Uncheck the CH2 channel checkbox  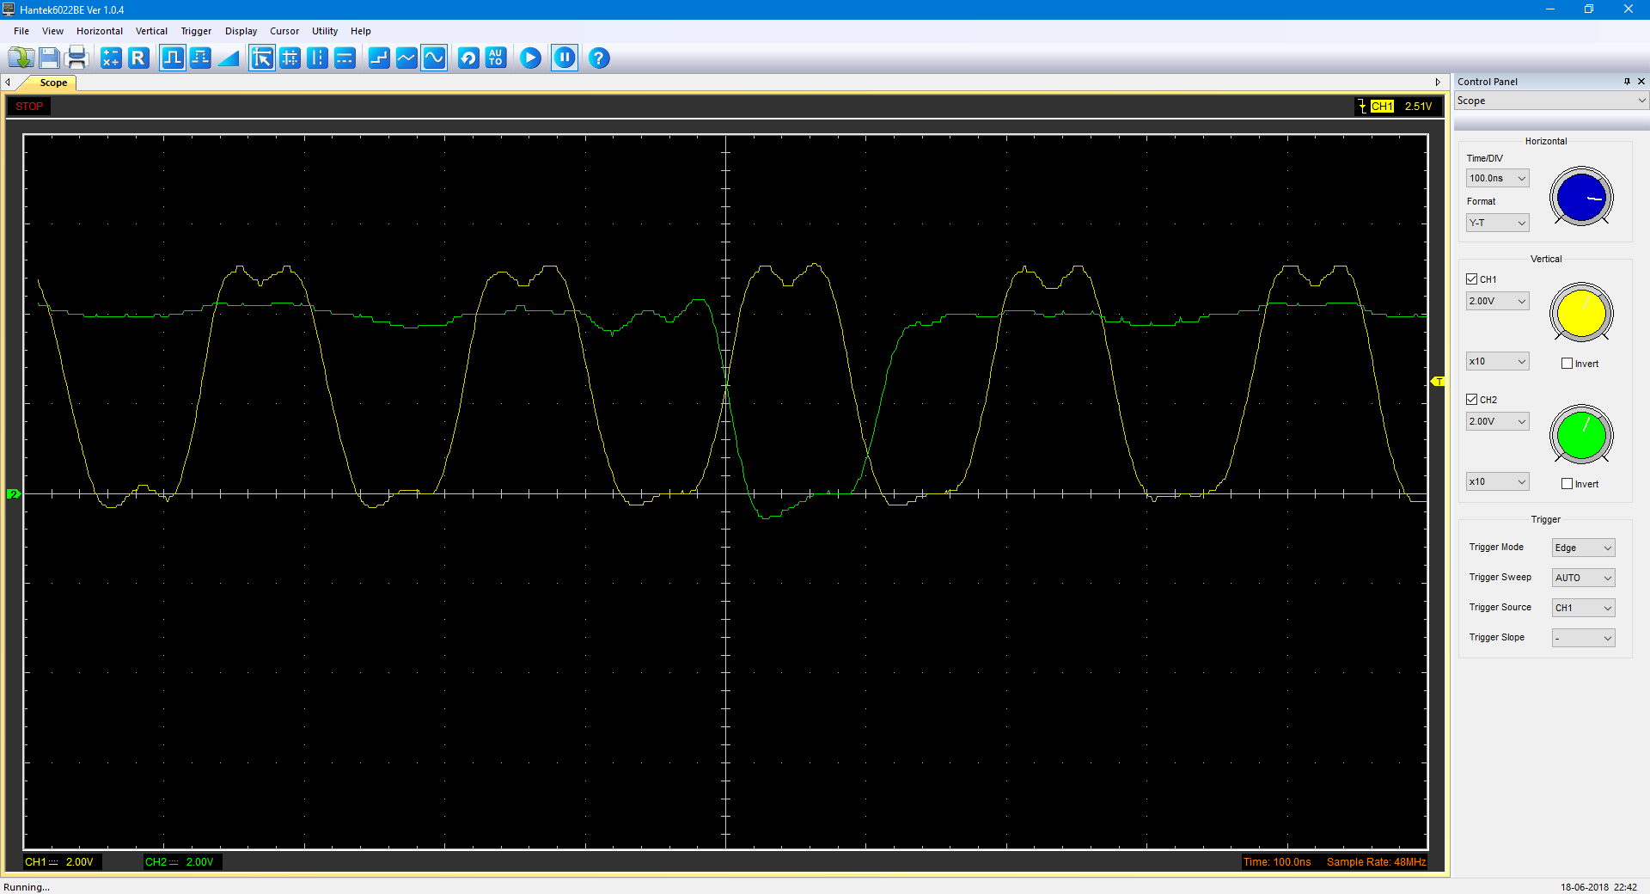1472,400
